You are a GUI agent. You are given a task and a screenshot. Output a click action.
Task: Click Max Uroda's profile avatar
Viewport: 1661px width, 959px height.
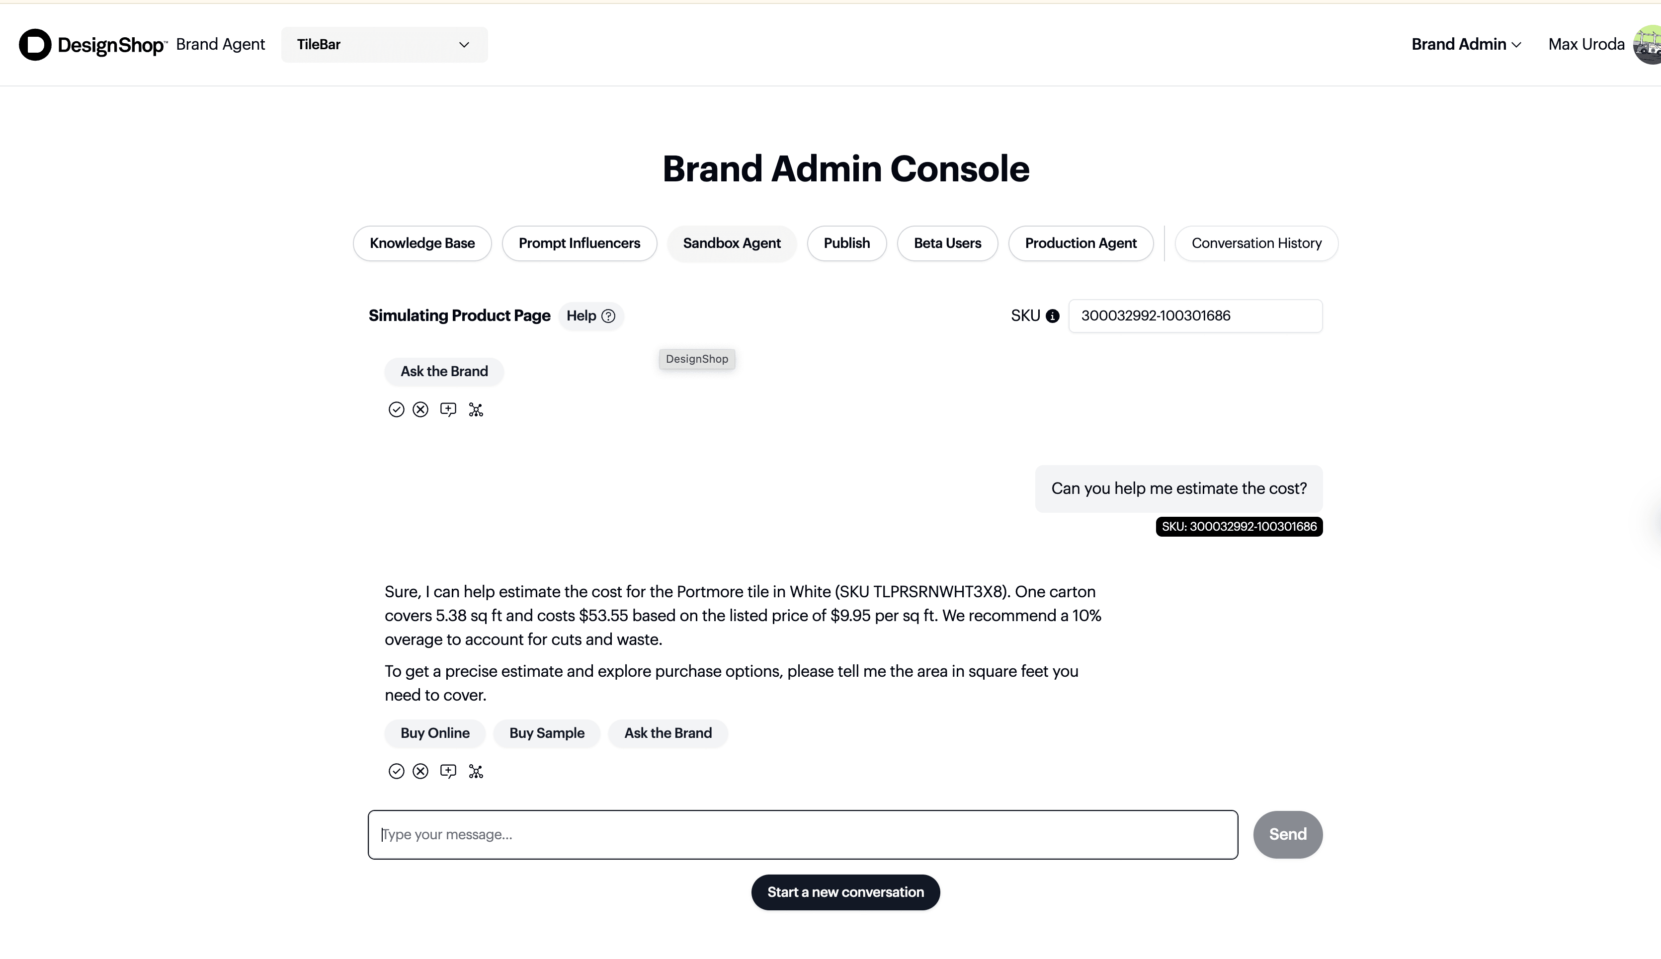(1646, 44)
